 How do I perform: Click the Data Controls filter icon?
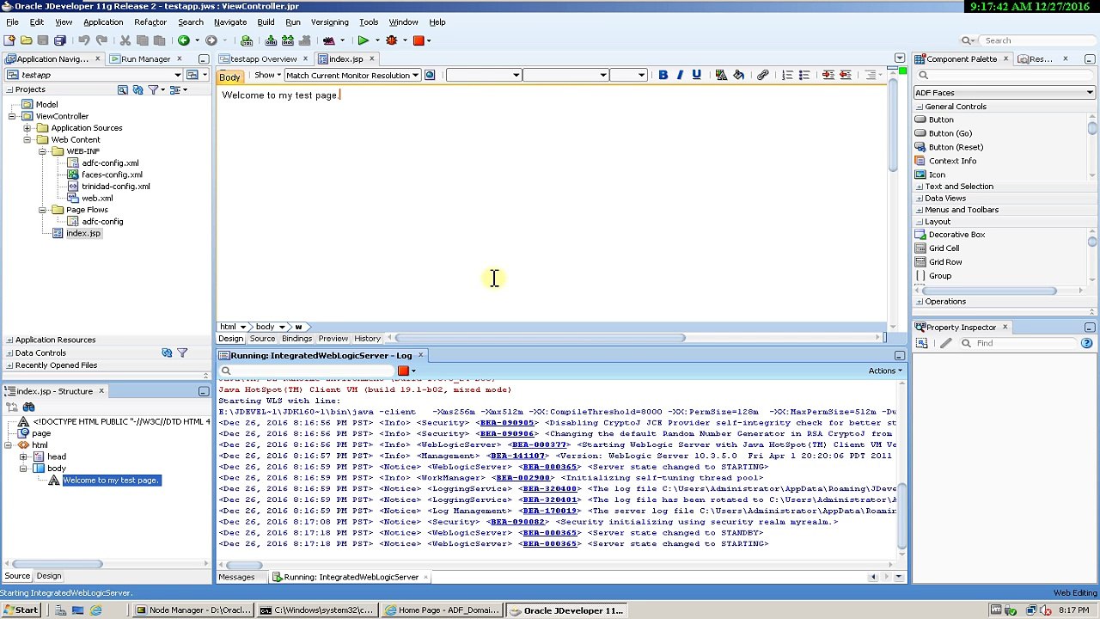click(182, 352)
